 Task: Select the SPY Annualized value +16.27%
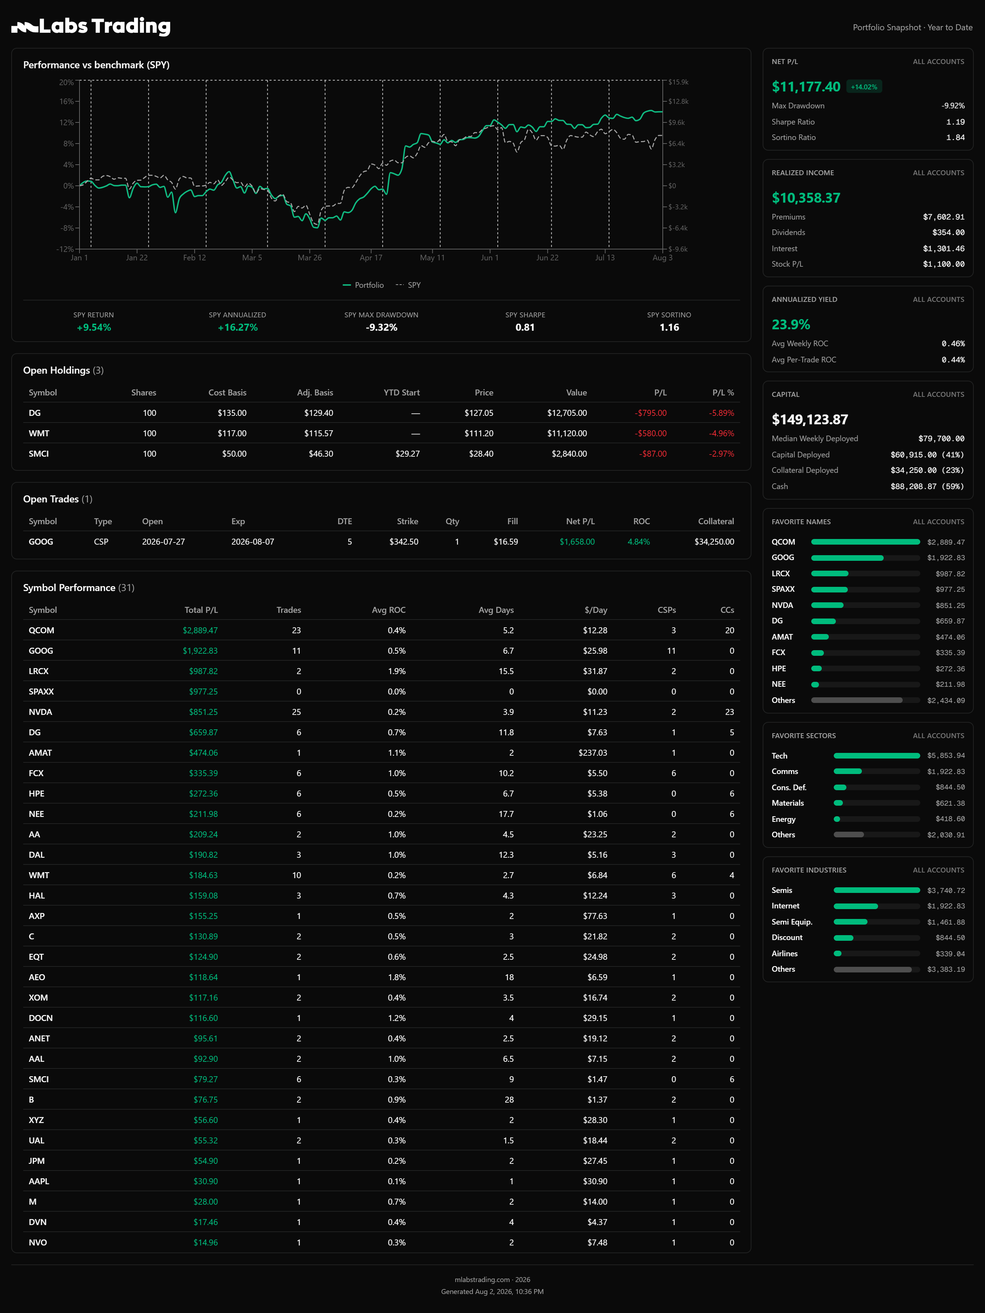237,327
